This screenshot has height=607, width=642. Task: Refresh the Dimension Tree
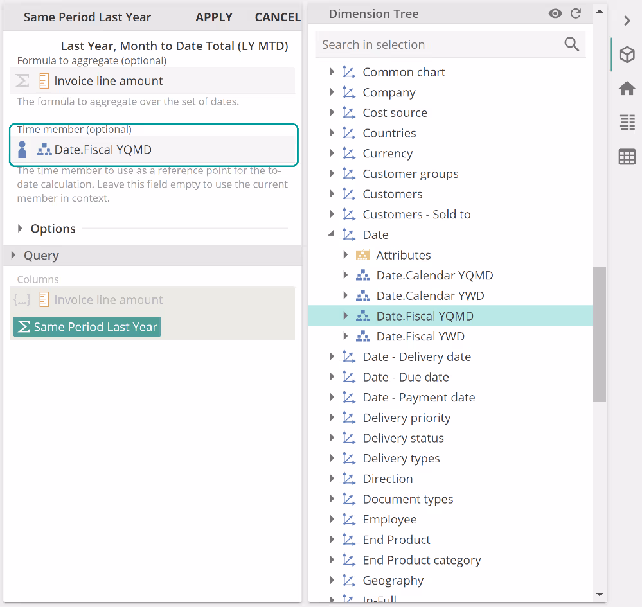pos(576,13)
